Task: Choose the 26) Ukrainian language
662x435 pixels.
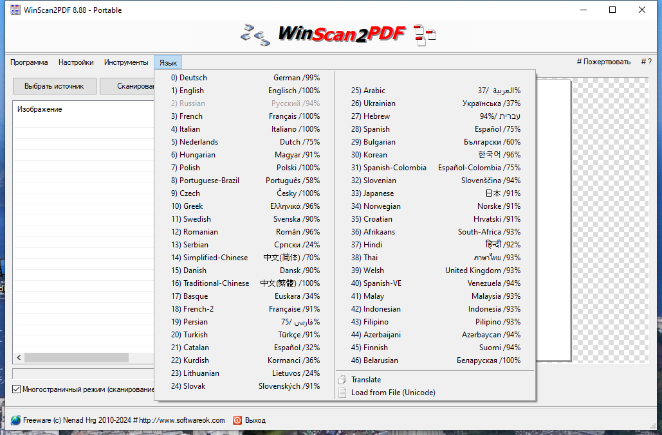Action: pyautogui.click(x=436, y=103)
